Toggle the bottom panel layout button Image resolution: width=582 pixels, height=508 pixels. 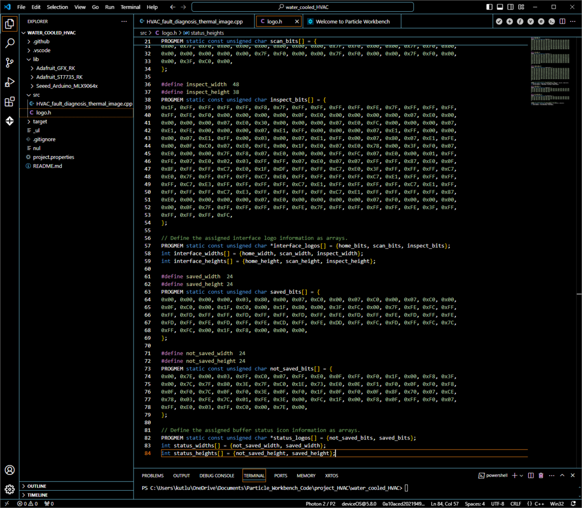click(500, 7)
